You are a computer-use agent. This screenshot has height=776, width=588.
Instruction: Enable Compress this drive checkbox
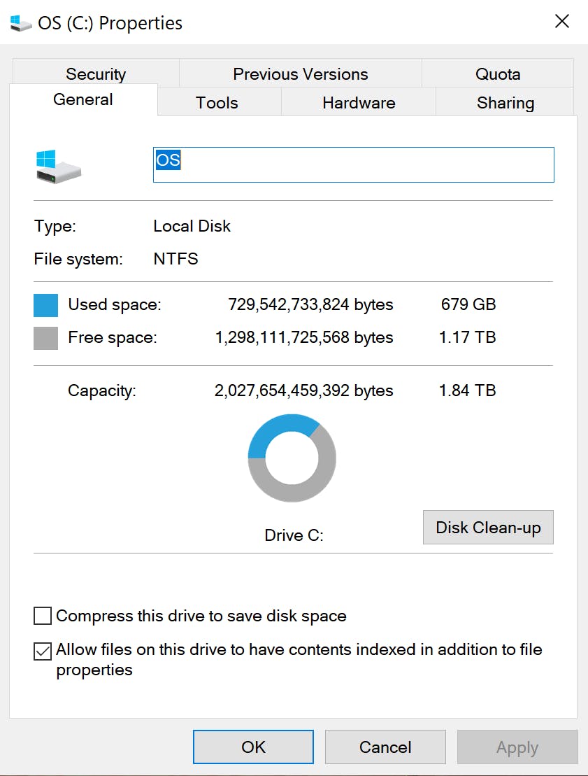43,616
